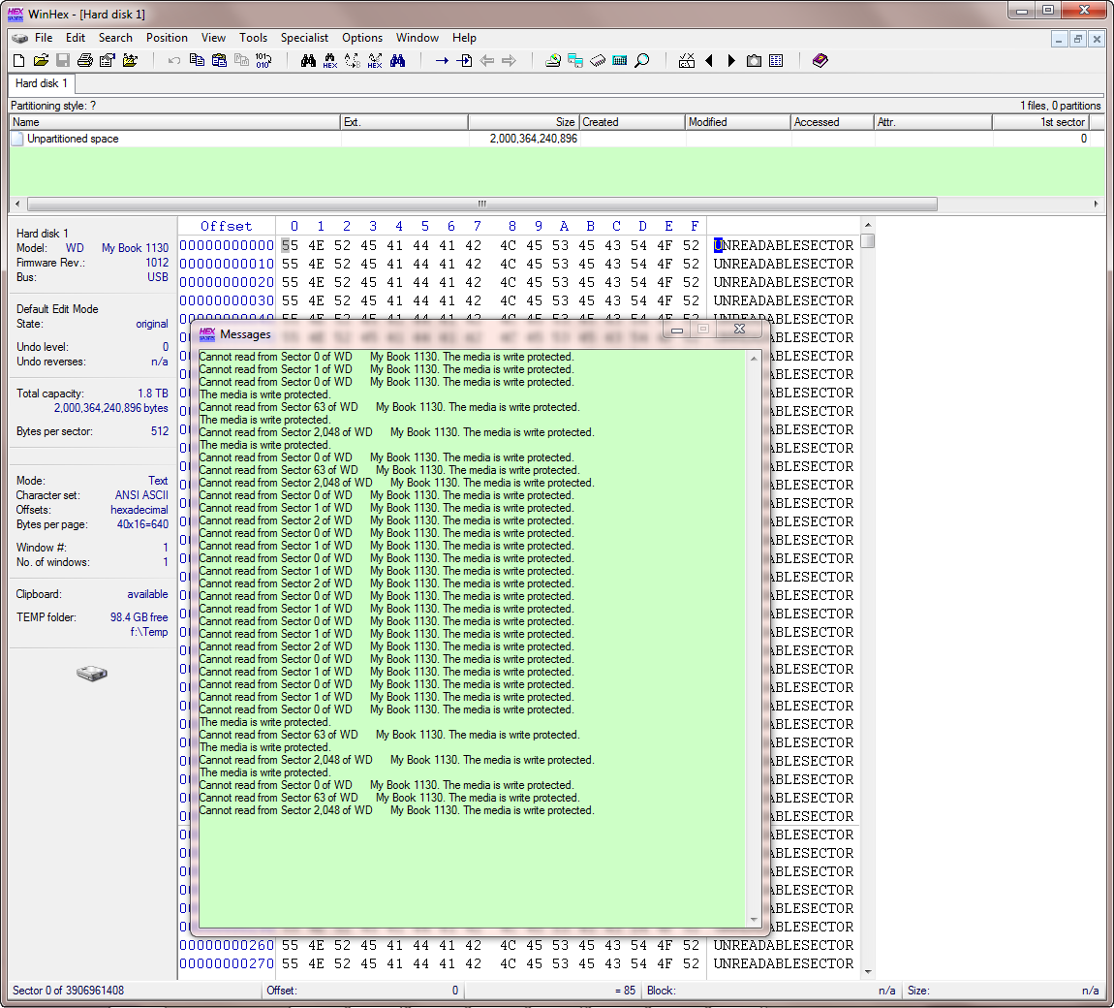The image size is (1114, 1008).
Task: Click the data interpreter table icon
Action: click(777, 61)
